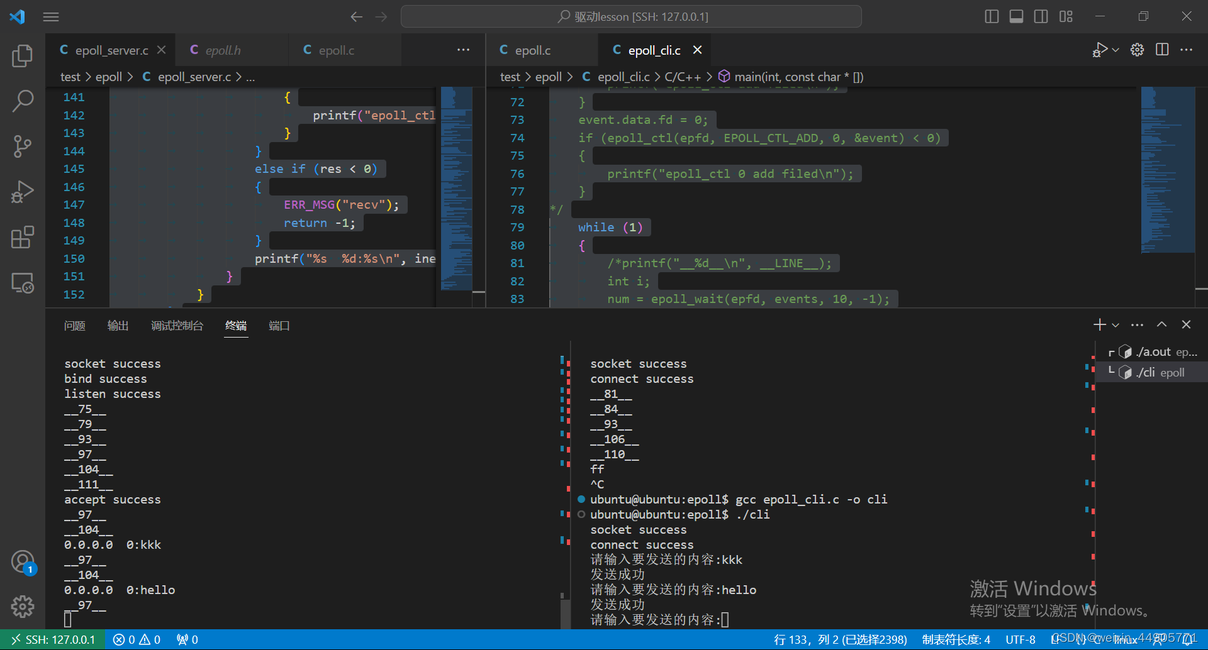Expand 'epoll' breadcrumb in left editor
Image resolution: width=1208 pixels, height=650 pixels.
pos(108,77)
